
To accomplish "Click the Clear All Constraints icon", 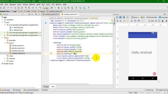I will click(x=124, y=21).
